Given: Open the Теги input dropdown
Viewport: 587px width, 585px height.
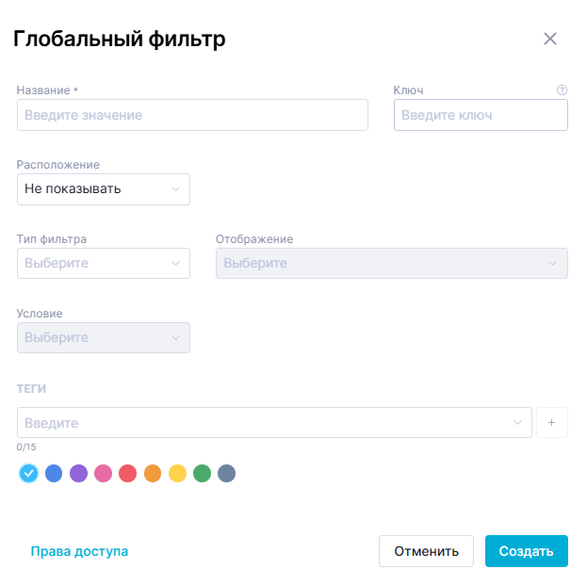Looking at the screenshot, I should (x=273, y=423).
